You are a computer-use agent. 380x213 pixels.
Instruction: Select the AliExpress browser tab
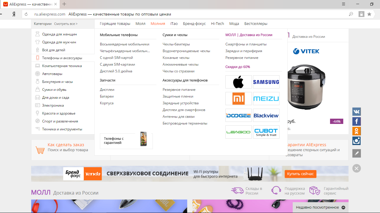(x=30, y=4)
